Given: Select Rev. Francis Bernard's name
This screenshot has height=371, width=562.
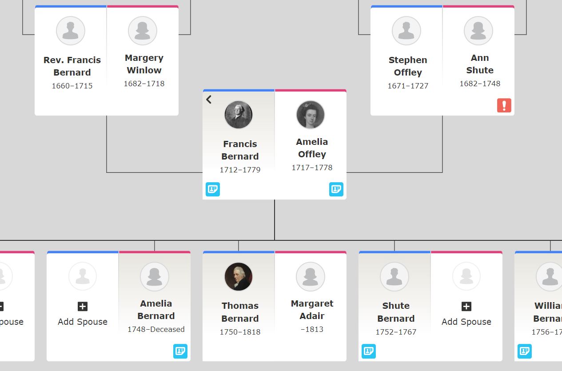Looking at the screenshot, I should tap(72, 66).
